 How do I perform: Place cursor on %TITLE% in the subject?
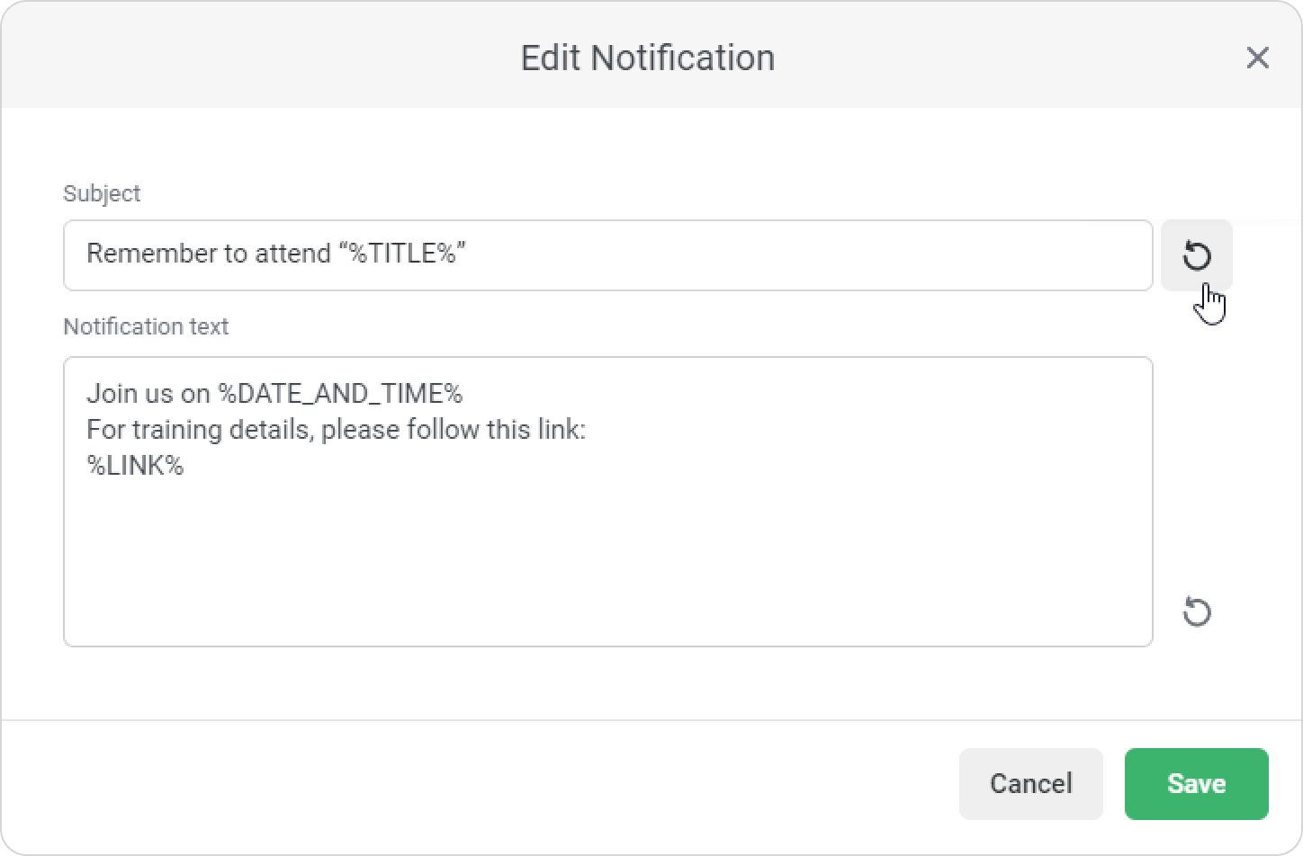pos(403,254)
